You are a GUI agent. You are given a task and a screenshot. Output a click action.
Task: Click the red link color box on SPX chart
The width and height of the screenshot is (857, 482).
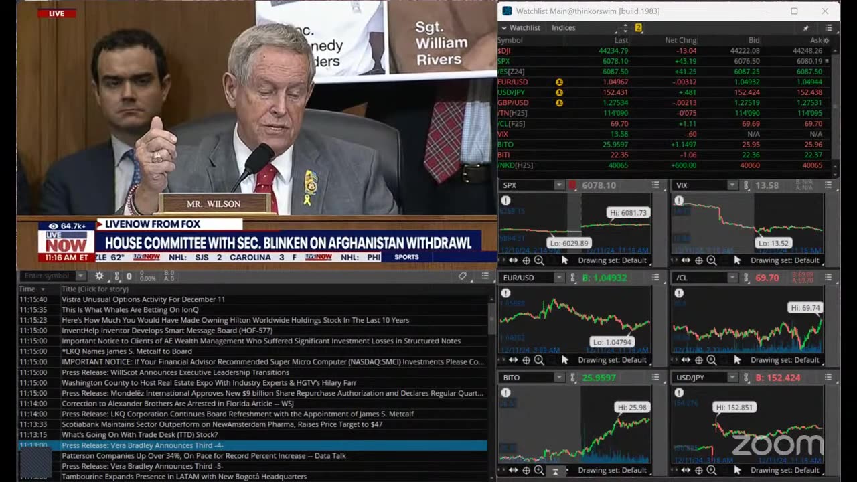pyautogui.click(x=572, y=185)
